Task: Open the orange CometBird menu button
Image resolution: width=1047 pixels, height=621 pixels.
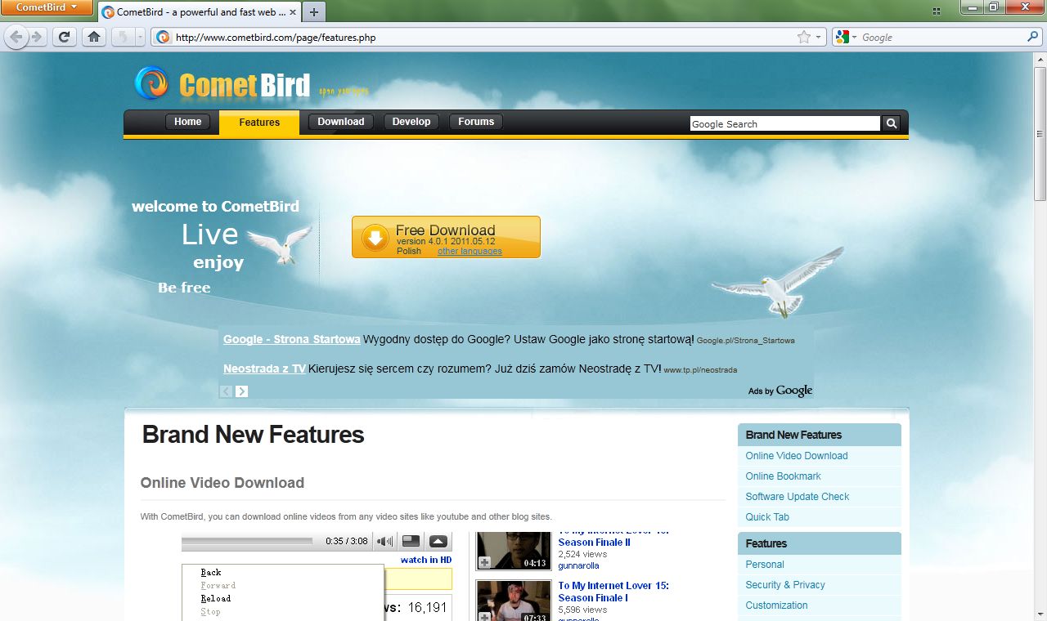Action: pyautogui.click(x=47, y=7)
